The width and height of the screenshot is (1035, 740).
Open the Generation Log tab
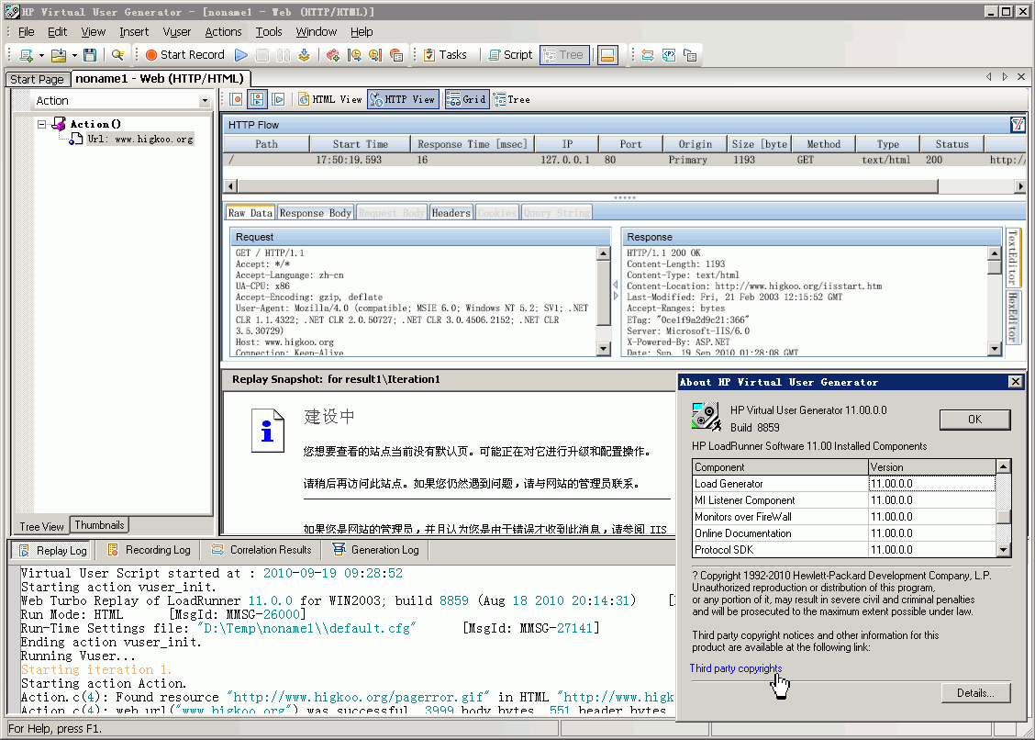tap(376, 550)
